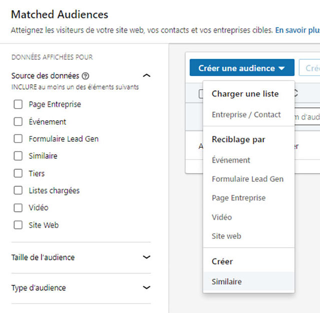Follow the En savoir plus link
The width and height of the screenshot is (320, 313).
tap(297, 30)
